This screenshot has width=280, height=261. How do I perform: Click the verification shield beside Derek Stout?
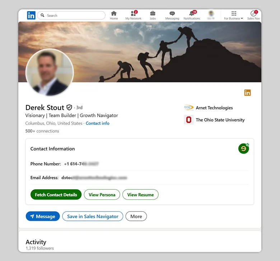(x=69, y=107)
